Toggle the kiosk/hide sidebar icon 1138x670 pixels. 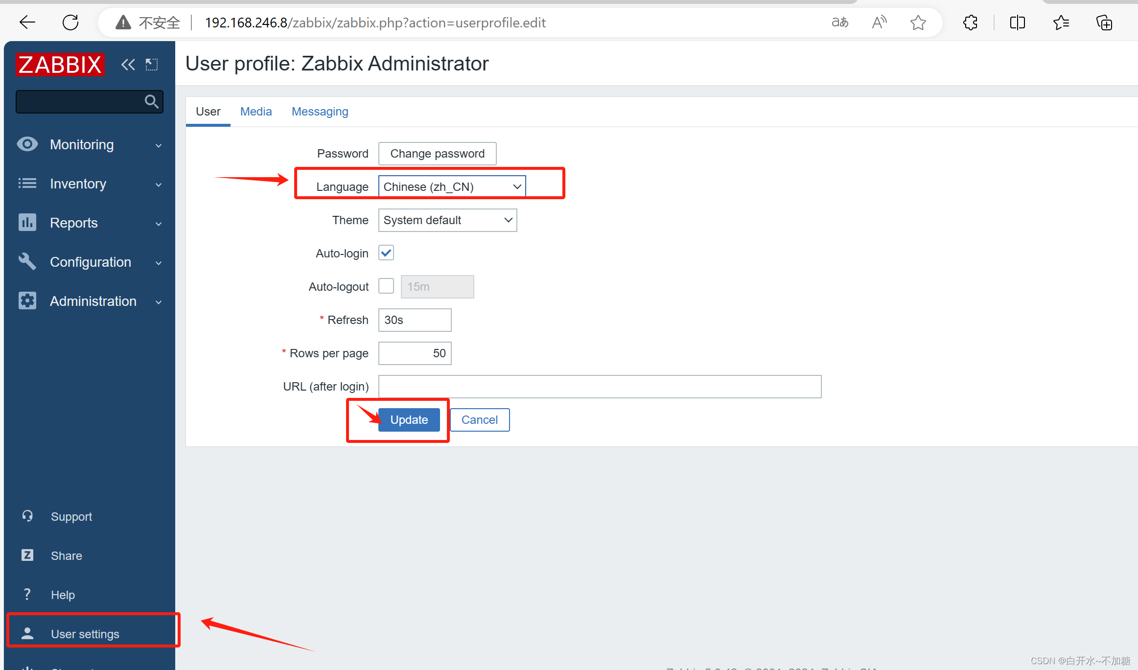(152, 64)
